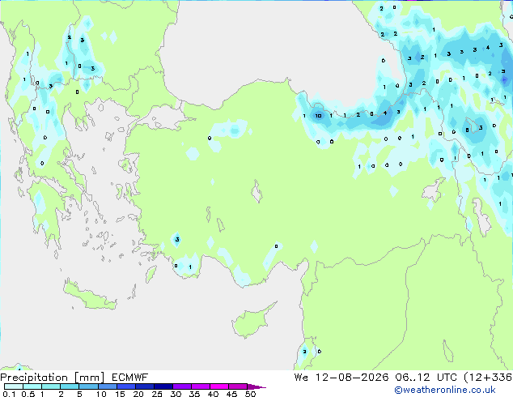Viewport: 513px width, 397px height.
Task: Pick the 10–15 mm blue legend box
Action: coord(107,386)
